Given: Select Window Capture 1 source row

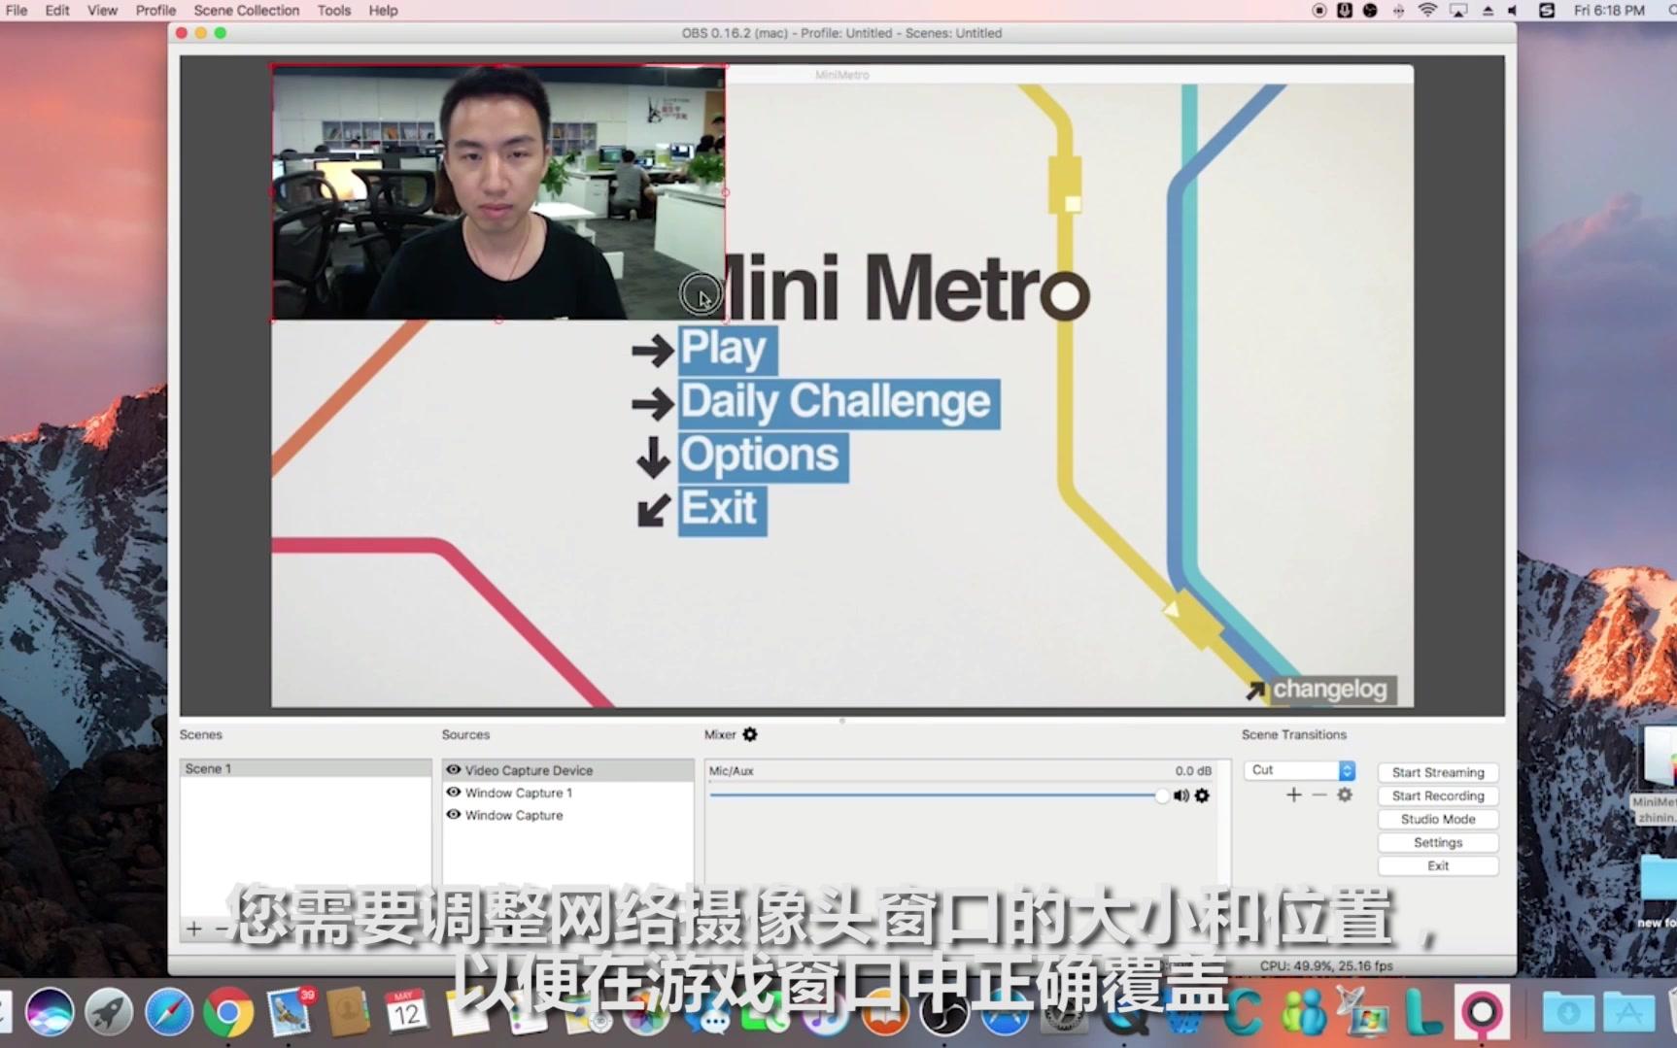Looking at the screenshot, I should pos(568,793).
